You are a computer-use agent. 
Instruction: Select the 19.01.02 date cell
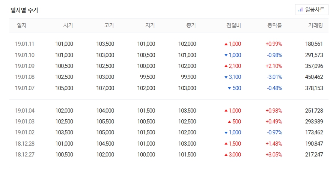25,132
